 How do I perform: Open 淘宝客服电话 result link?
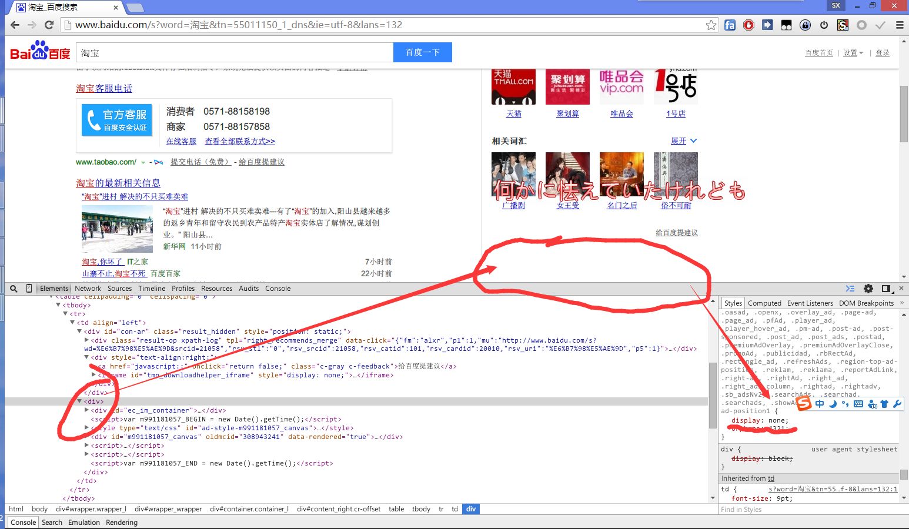coord(104,88)
